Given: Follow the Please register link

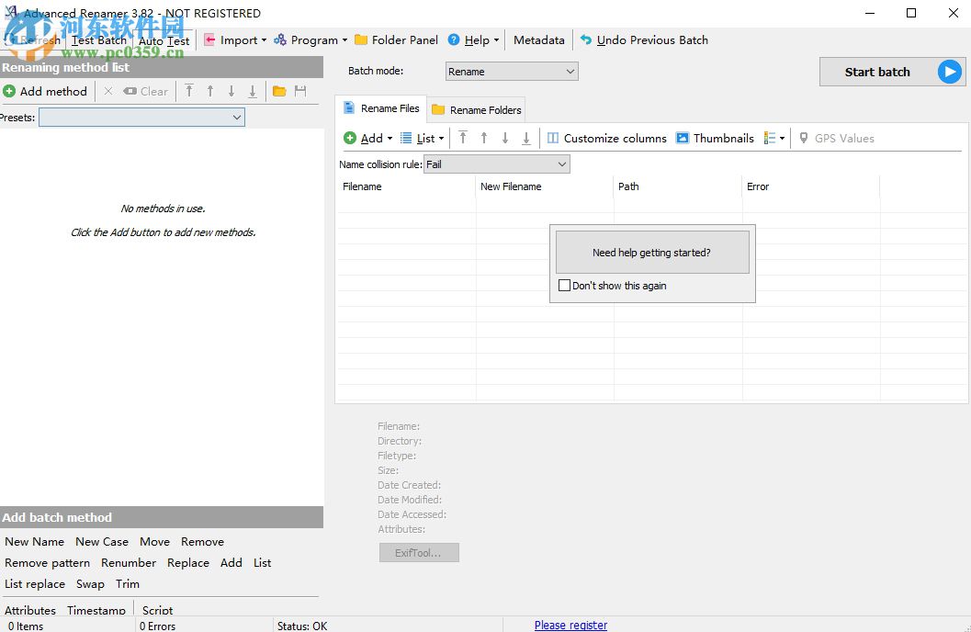Looking at the screenshot, I should pyautogui.click(x=570, y=625).
